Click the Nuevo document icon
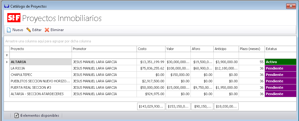299x121 pixels. [x=9, y=30]
